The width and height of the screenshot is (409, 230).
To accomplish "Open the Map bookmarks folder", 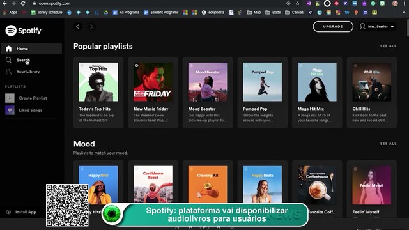I will 254,12.
